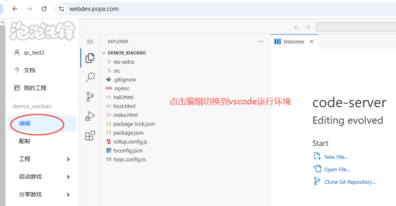This screenshot has width=396, height=206.
Task: Collapse the DEMOX_XIAOBAO root folder
Action: (x=126, y=52)
